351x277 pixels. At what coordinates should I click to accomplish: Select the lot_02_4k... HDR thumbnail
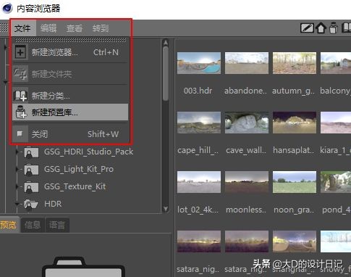point(199,182)
